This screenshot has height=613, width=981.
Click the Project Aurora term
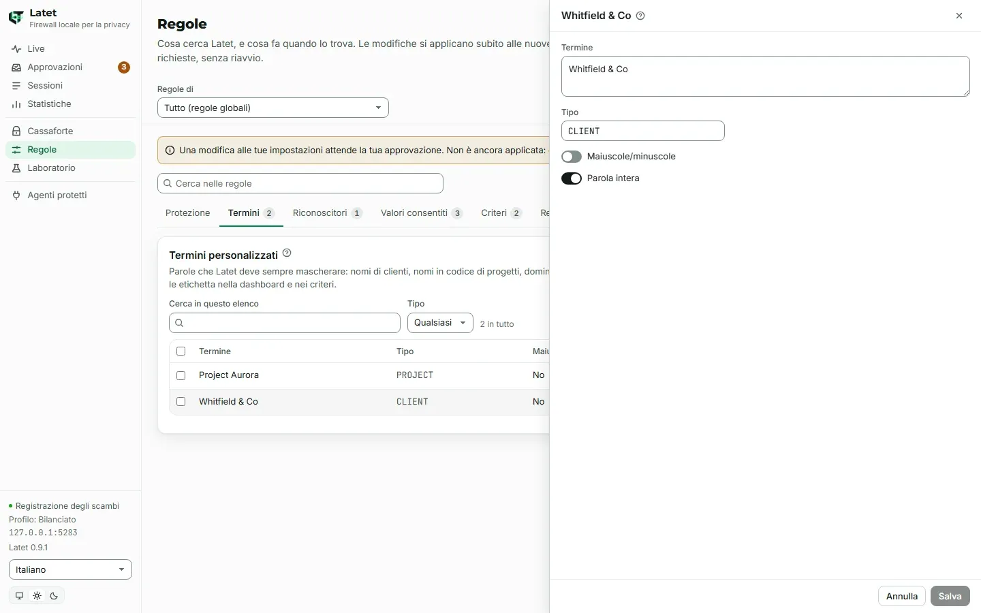pyautogui.click(x=229, y=375)
